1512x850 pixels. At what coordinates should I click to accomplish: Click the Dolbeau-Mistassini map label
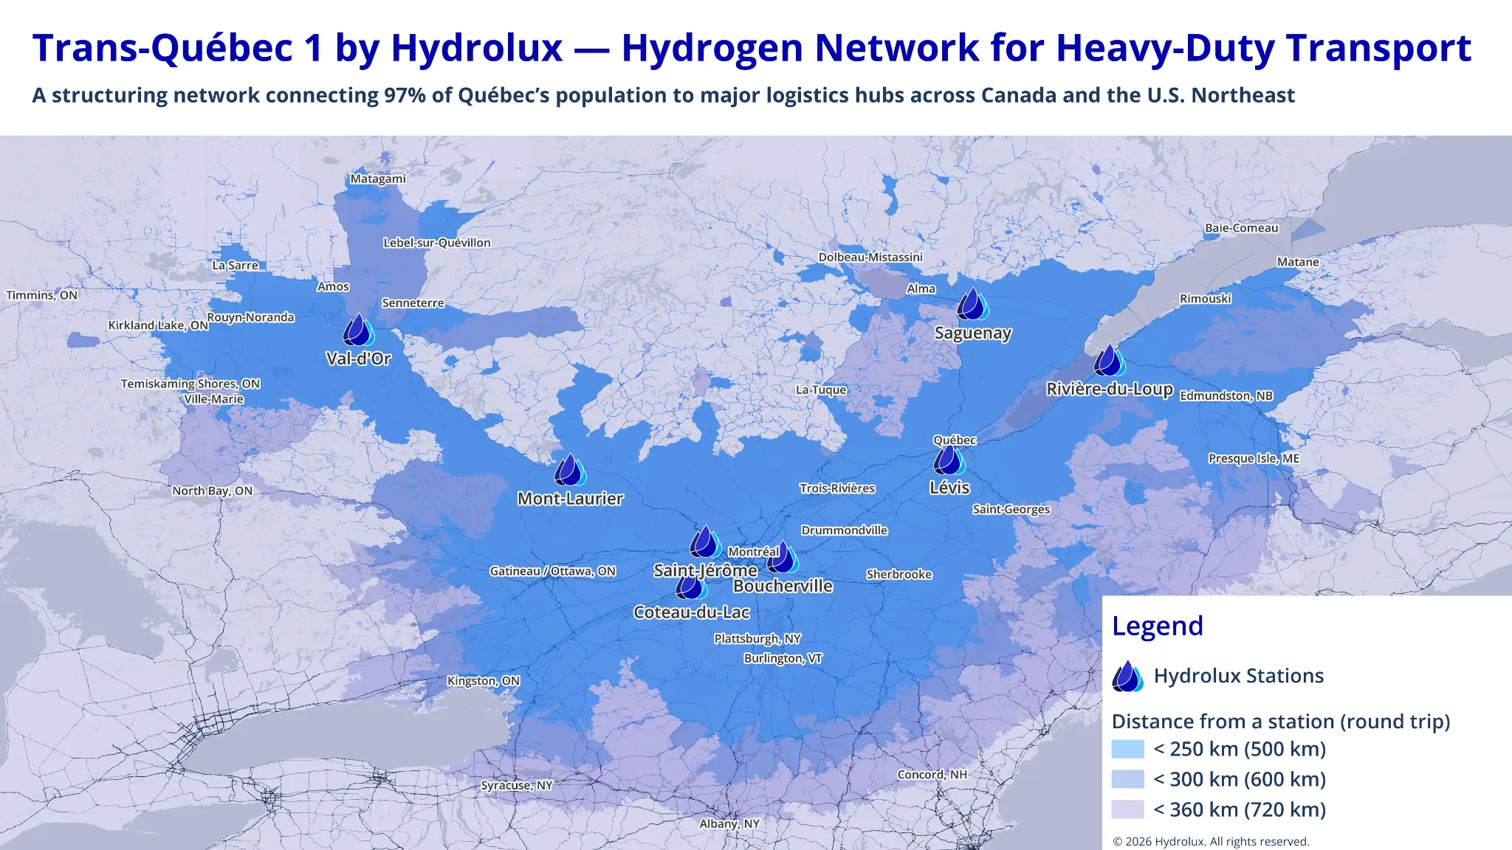tap(870, 258)
